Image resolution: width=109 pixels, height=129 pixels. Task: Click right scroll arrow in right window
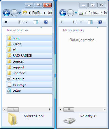coord(104,109)
